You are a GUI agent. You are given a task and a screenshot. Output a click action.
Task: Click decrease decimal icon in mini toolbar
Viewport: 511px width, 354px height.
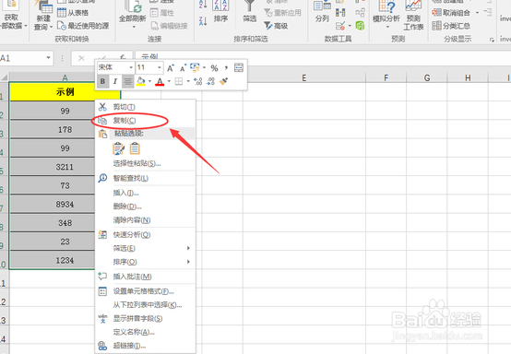[211, 81]
